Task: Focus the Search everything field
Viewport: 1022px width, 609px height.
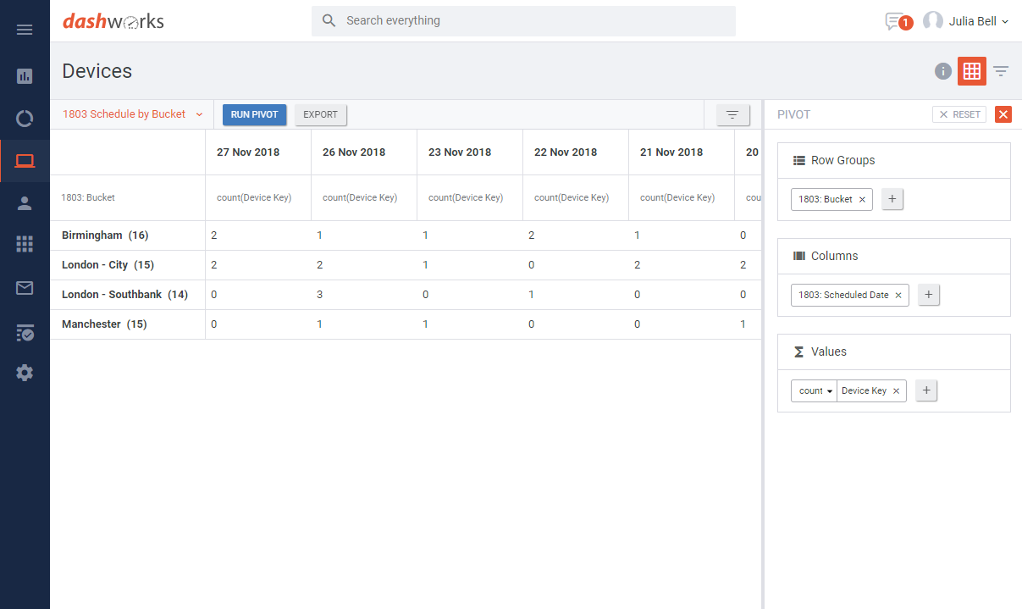Action: 523,21
